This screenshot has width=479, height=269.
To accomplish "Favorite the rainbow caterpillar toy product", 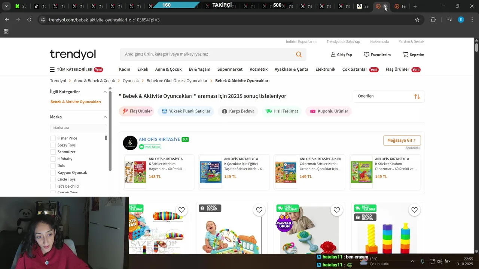I will point(181,210).
